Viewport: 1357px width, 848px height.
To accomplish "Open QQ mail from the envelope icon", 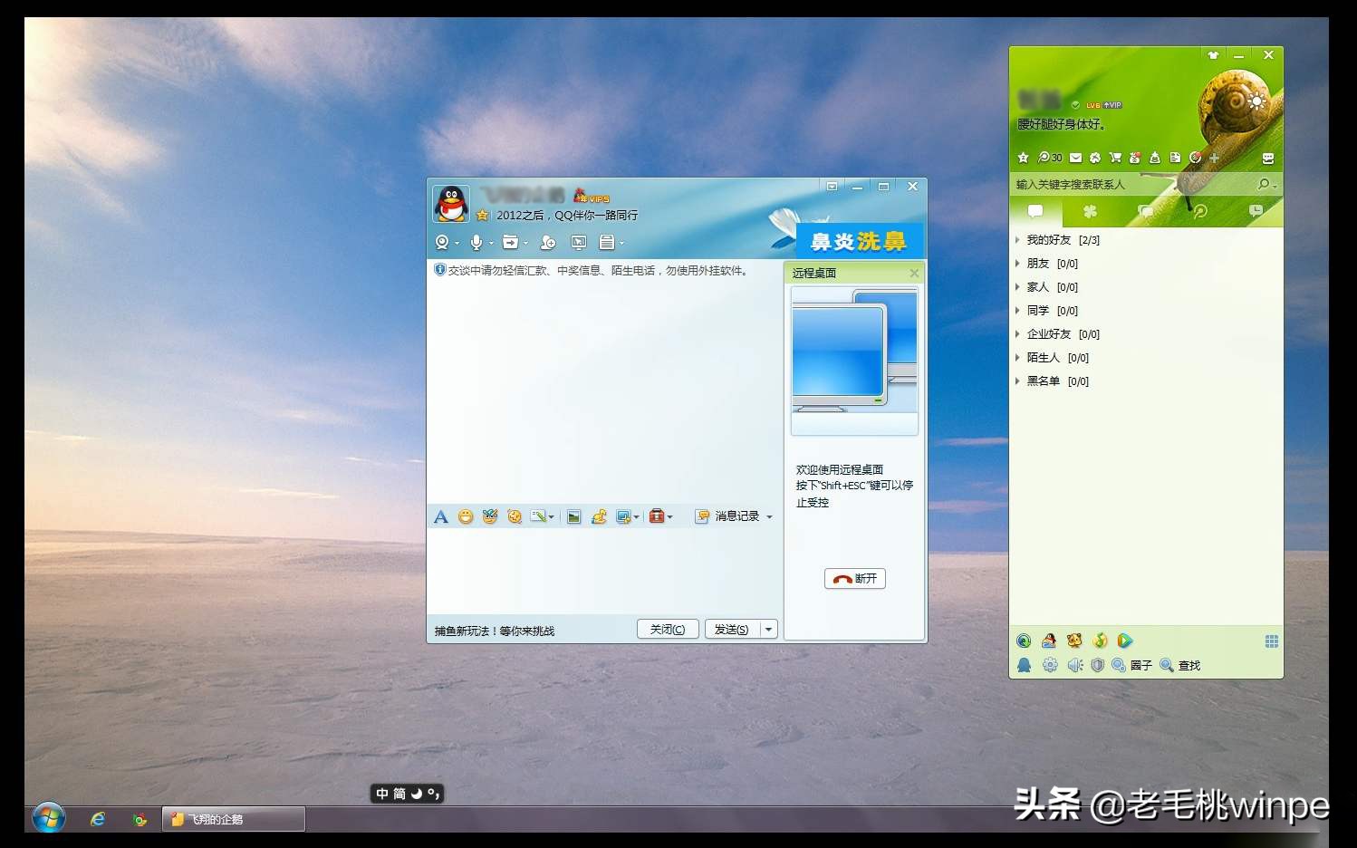I will pyautogui.click(x=1074, y=157).
